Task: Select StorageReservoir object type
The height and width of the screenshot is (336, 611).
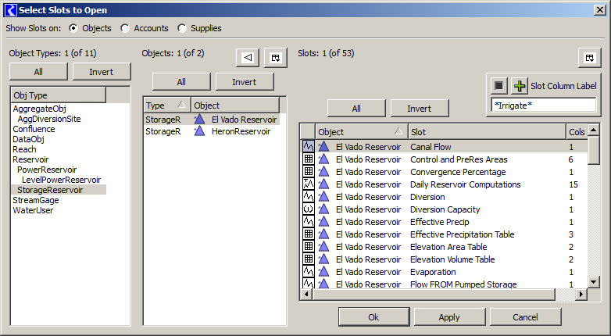Action: (50, 190)
